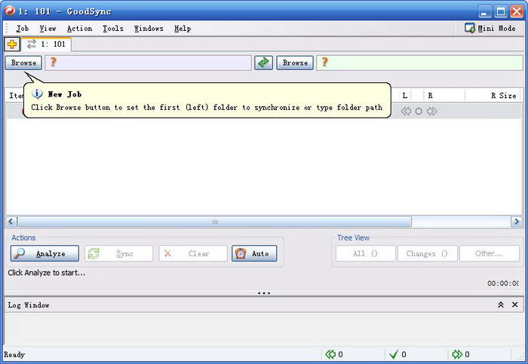Click the horizontal scrollbar thumb
528x364 pixels.
tap(214, 222)
